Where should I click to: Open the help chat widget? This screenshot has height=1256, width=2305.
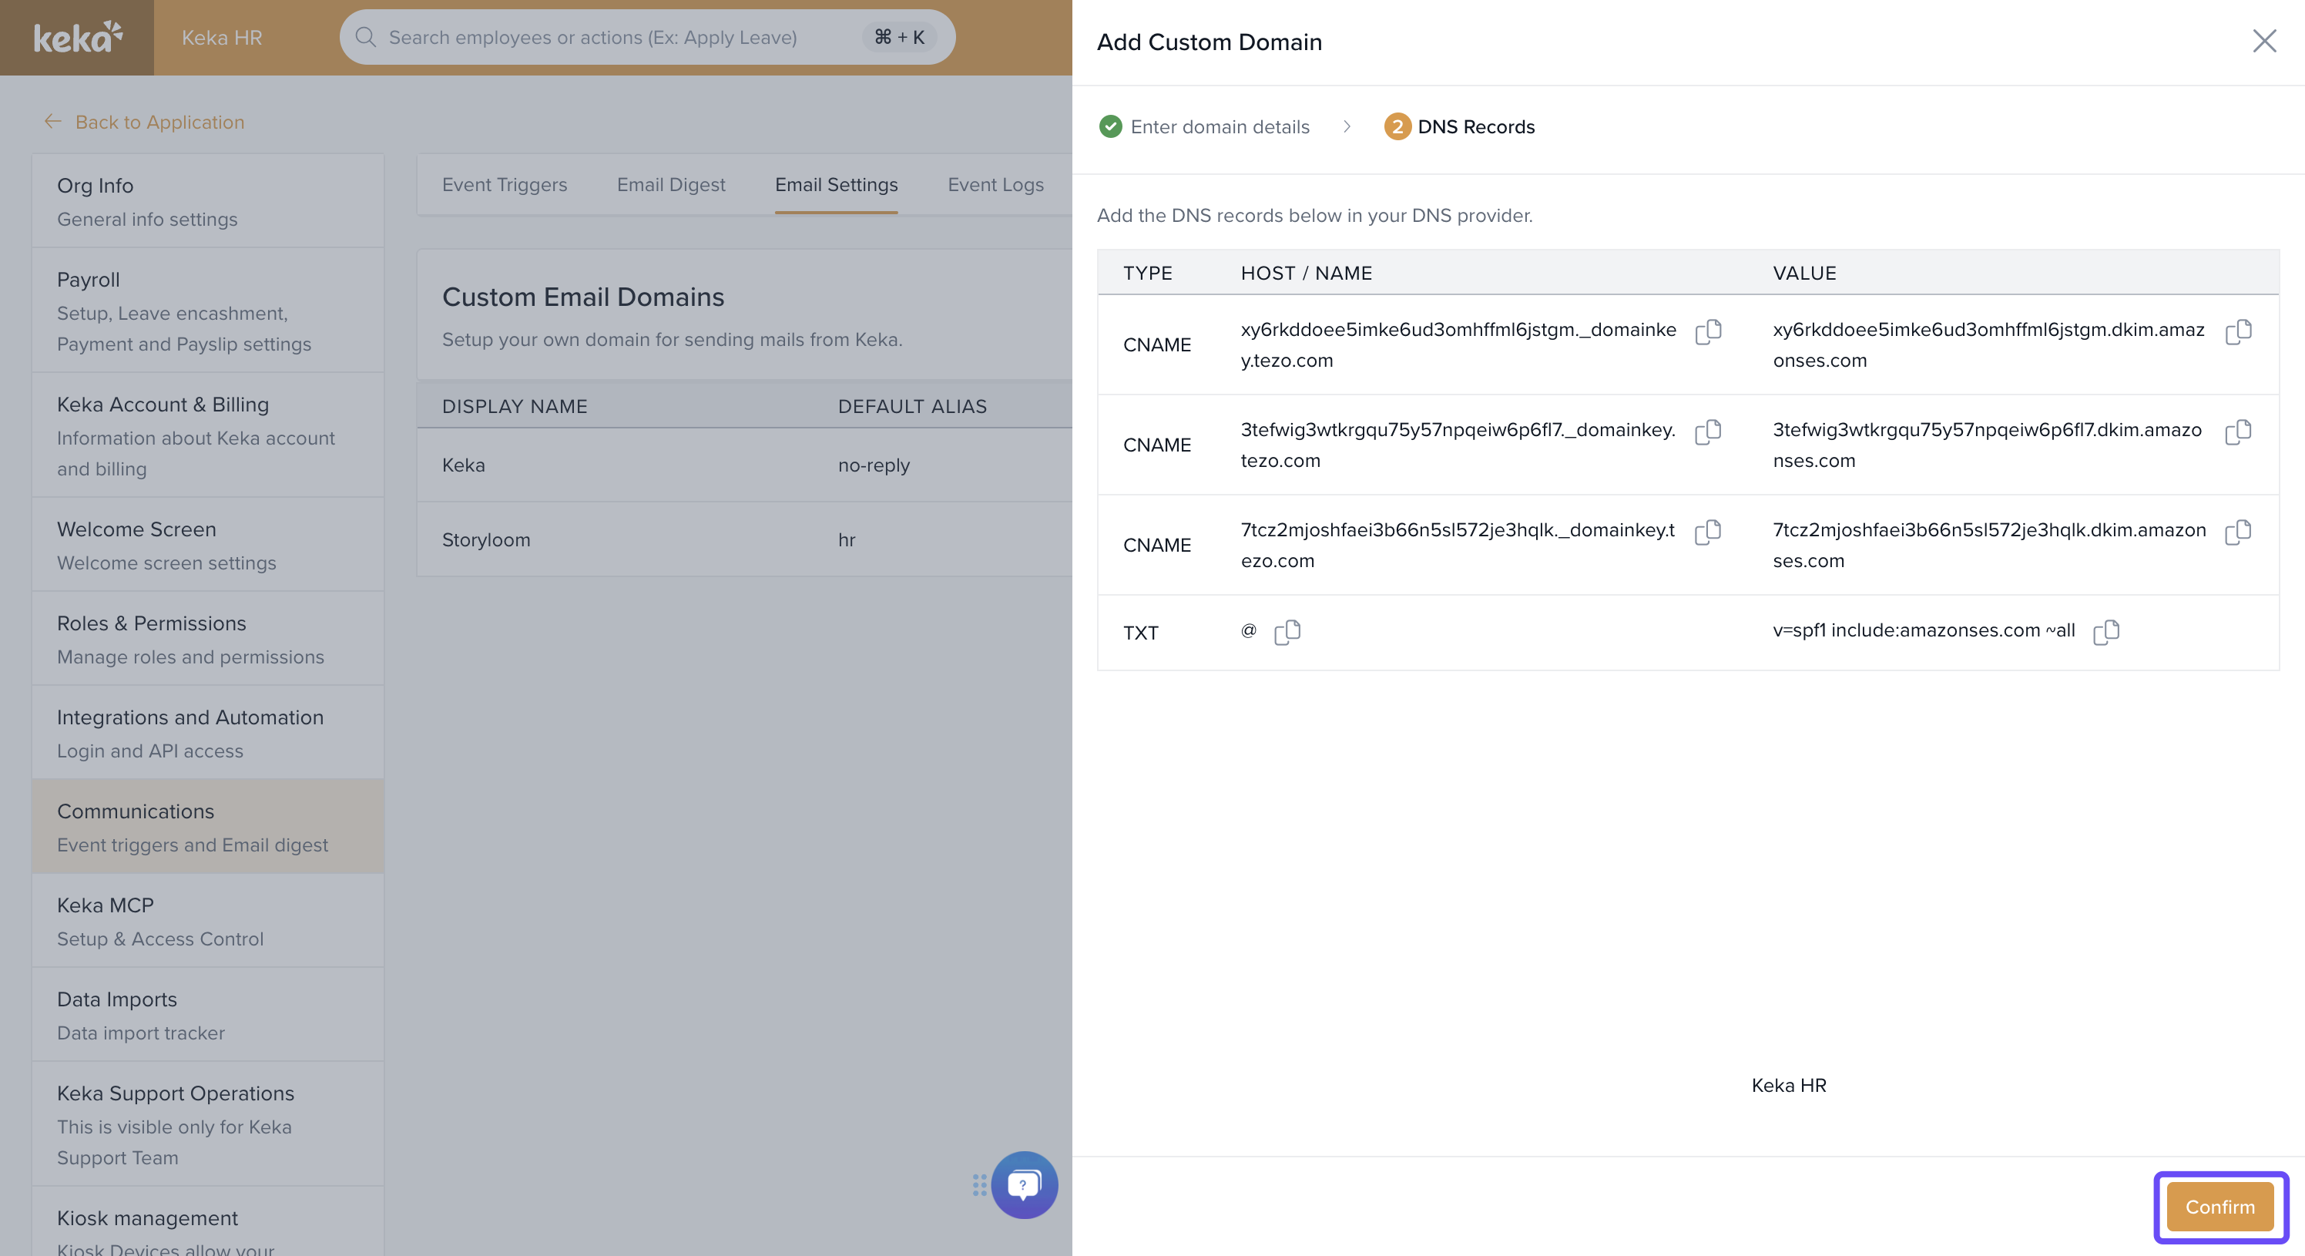tap(1024, 1184)
